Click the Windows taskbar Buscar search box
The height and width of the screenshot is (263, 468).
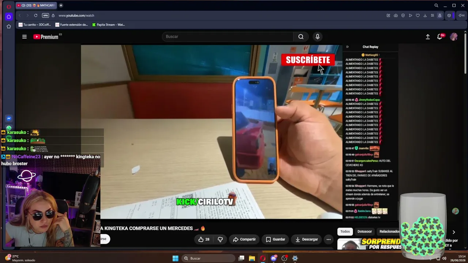coord(208,258)
